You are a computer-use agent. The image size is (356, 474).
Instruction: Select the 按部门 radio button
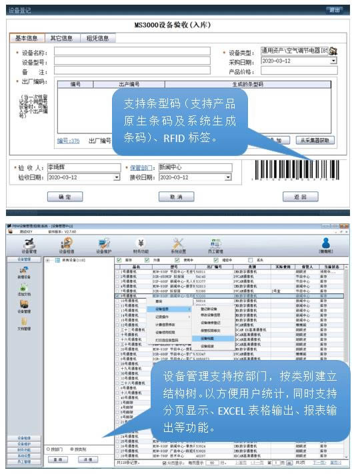(48, 449)
